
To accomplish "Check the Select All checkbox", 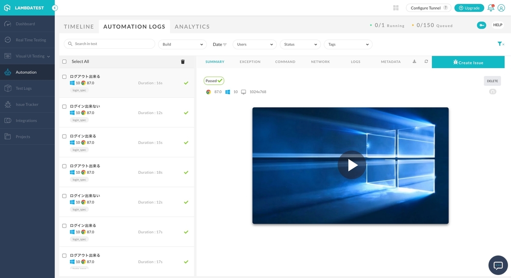I will pos(64,62).
